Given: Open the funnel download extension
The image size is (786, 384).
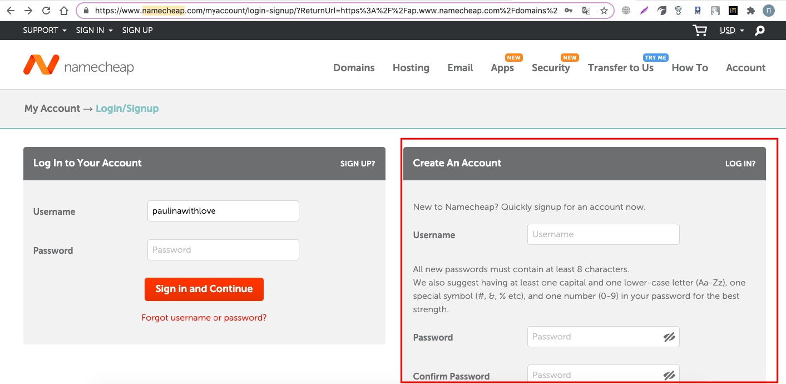Looking at the screenshot, I should click(679, 11).
